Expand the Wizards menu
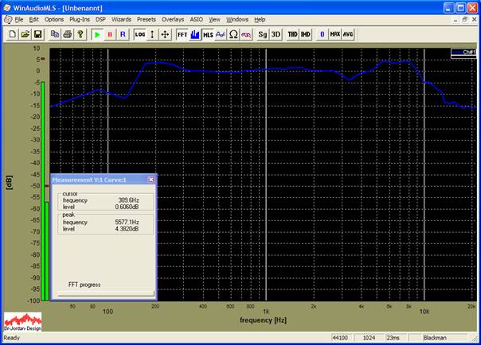 coord(121,19)
